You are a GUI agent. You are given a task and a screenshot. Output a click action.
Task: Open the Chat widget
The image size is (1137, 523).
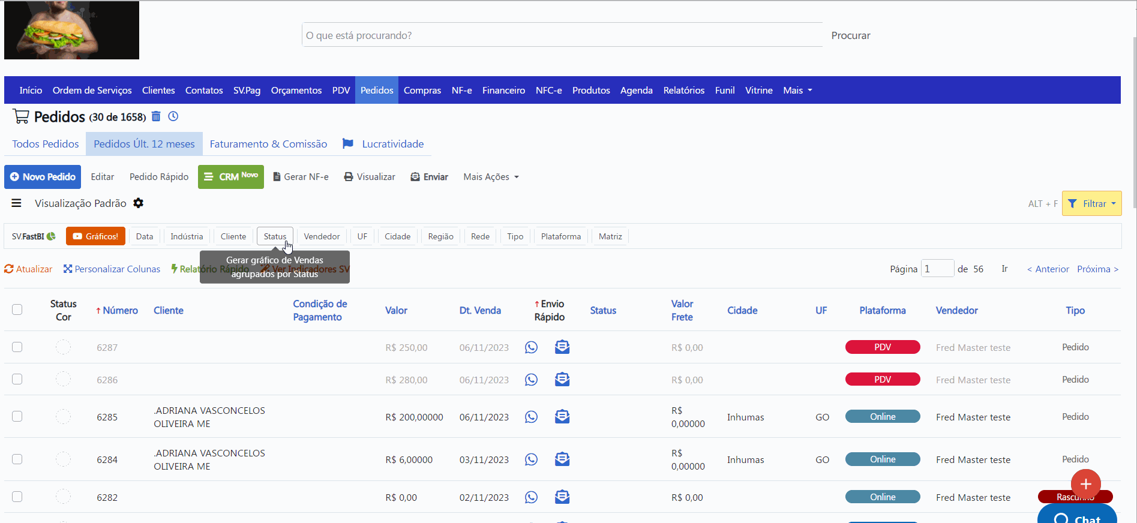[1077, 515]
